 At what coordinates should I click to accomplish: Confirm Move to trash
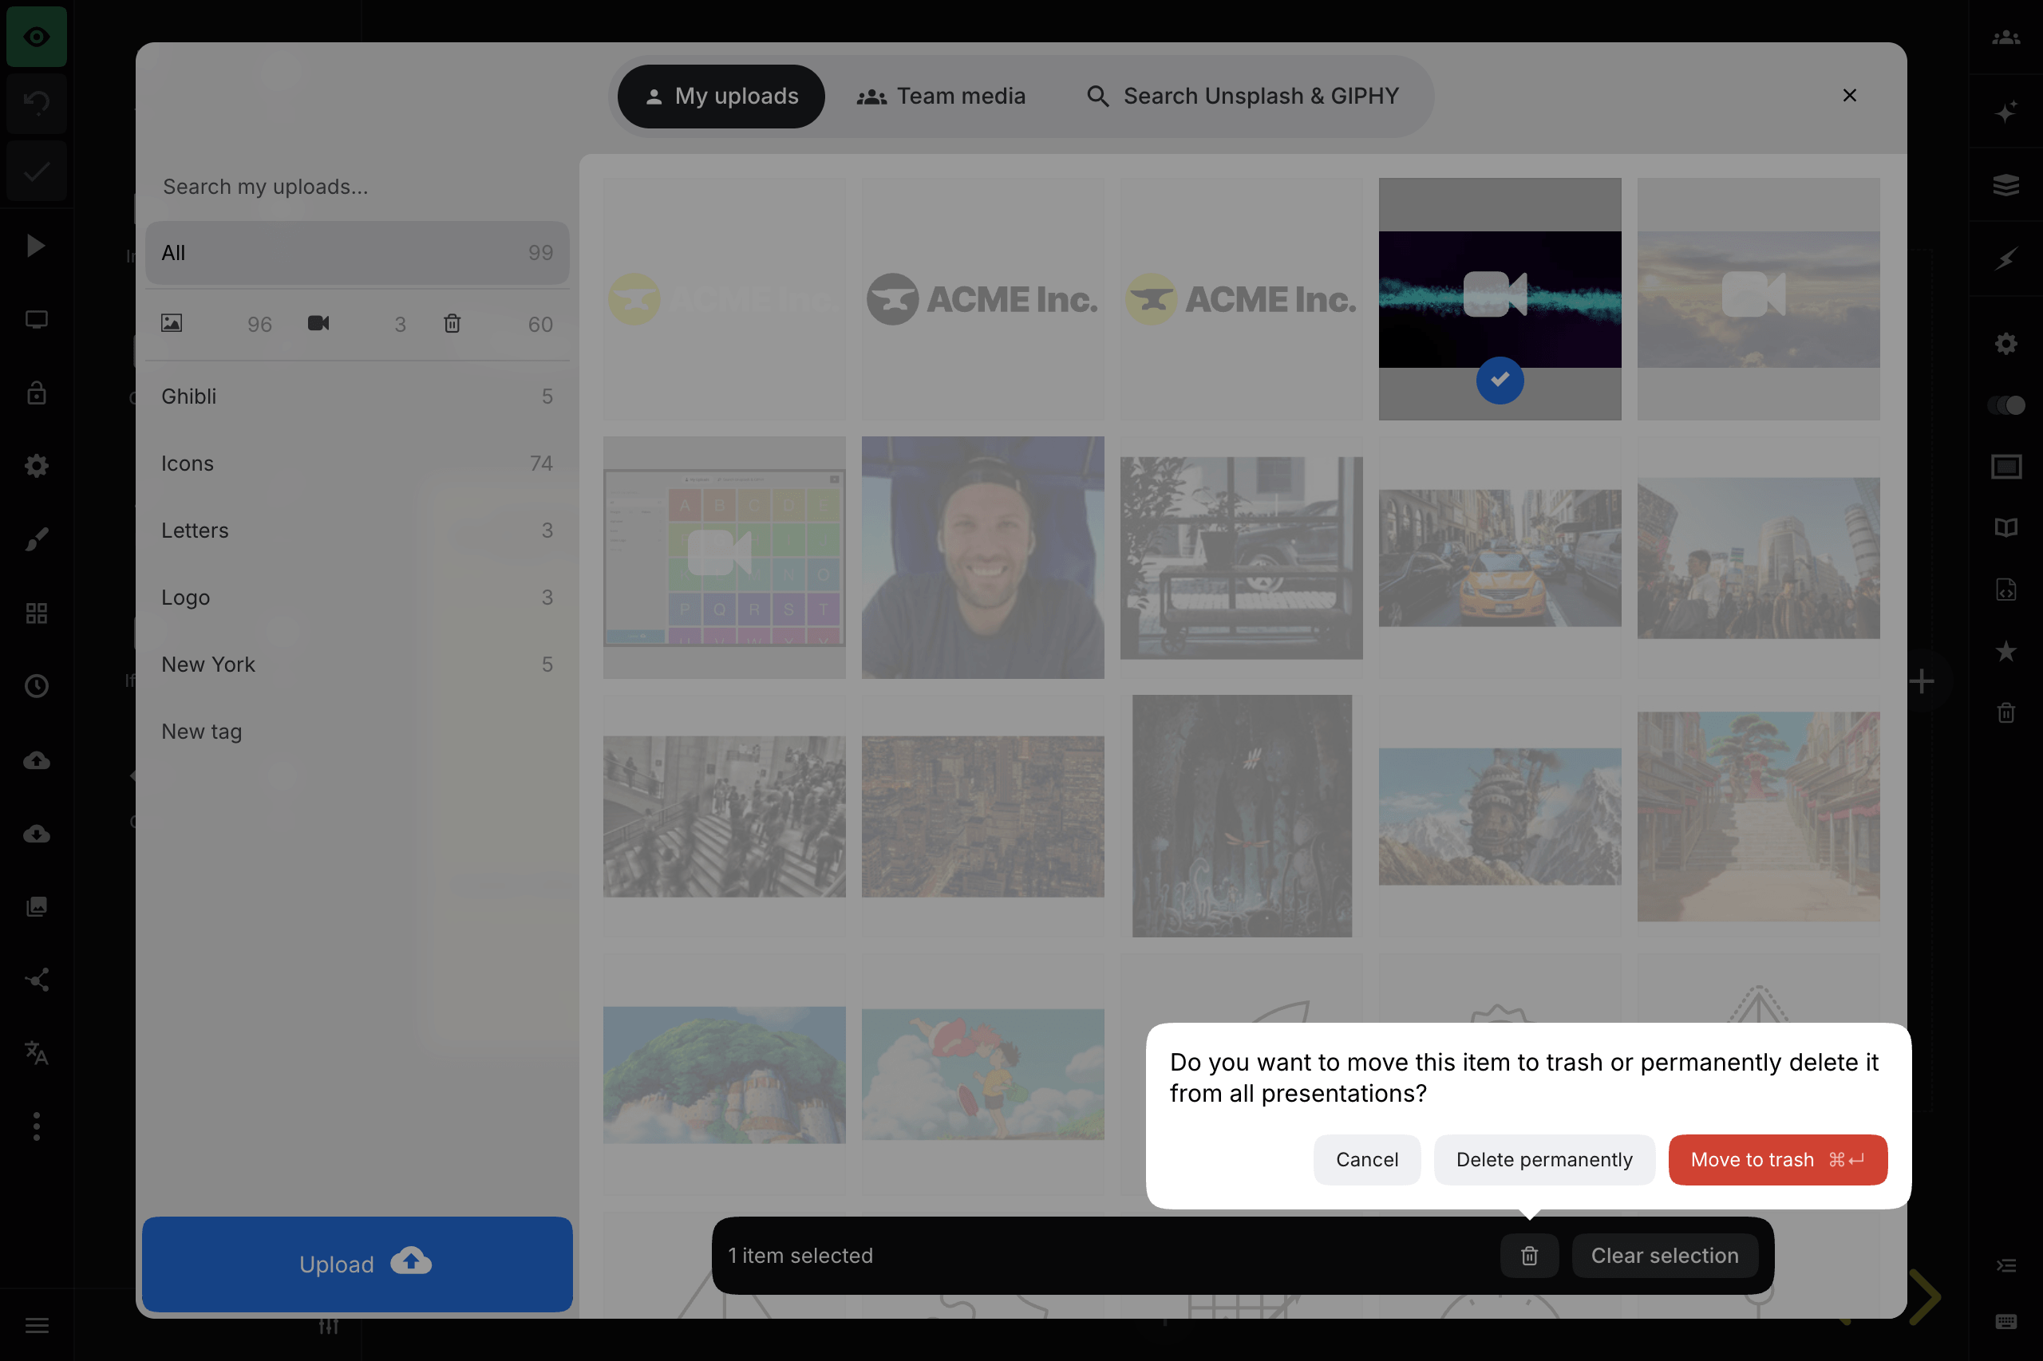[1777, 1160]
